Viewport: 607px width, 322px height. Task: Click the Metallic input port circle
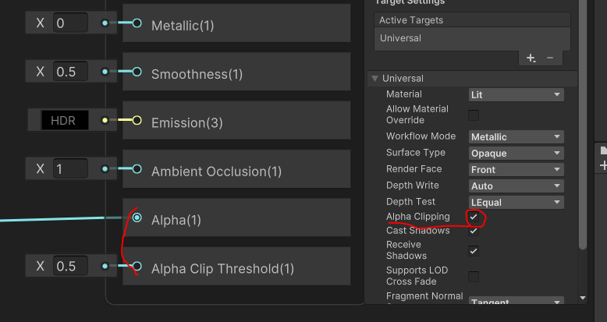[137, 23]
